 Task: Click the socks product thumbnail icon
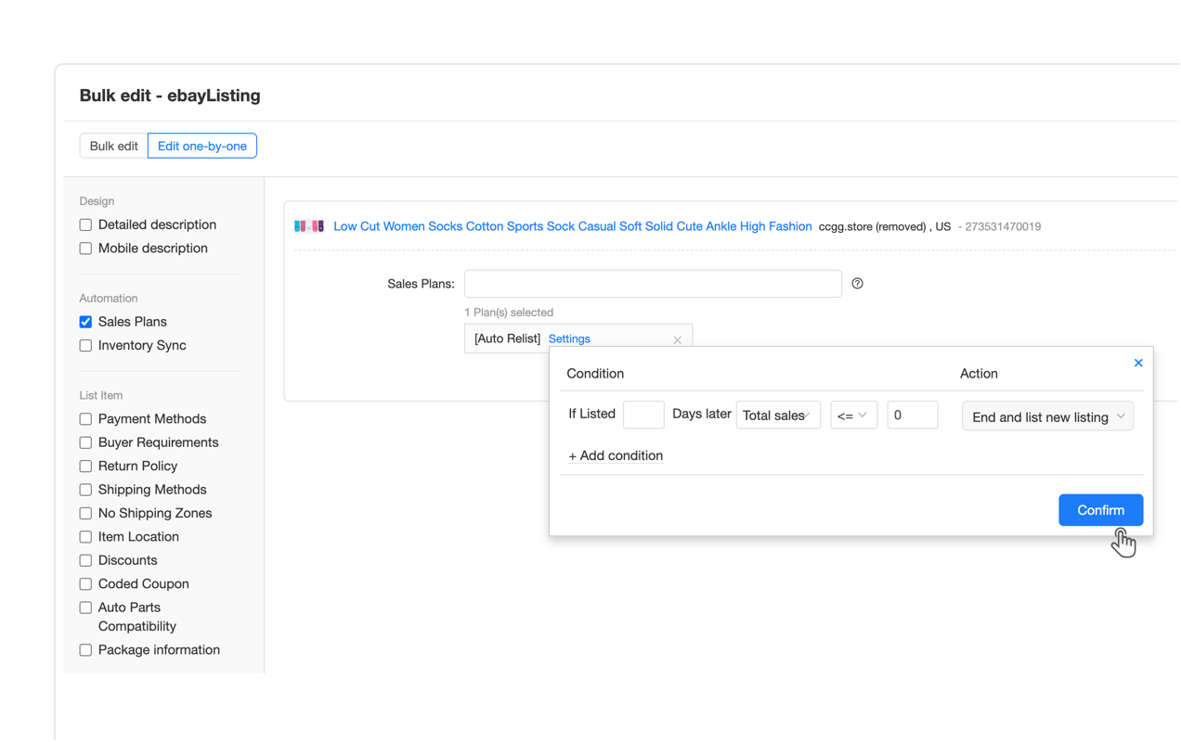309,225
